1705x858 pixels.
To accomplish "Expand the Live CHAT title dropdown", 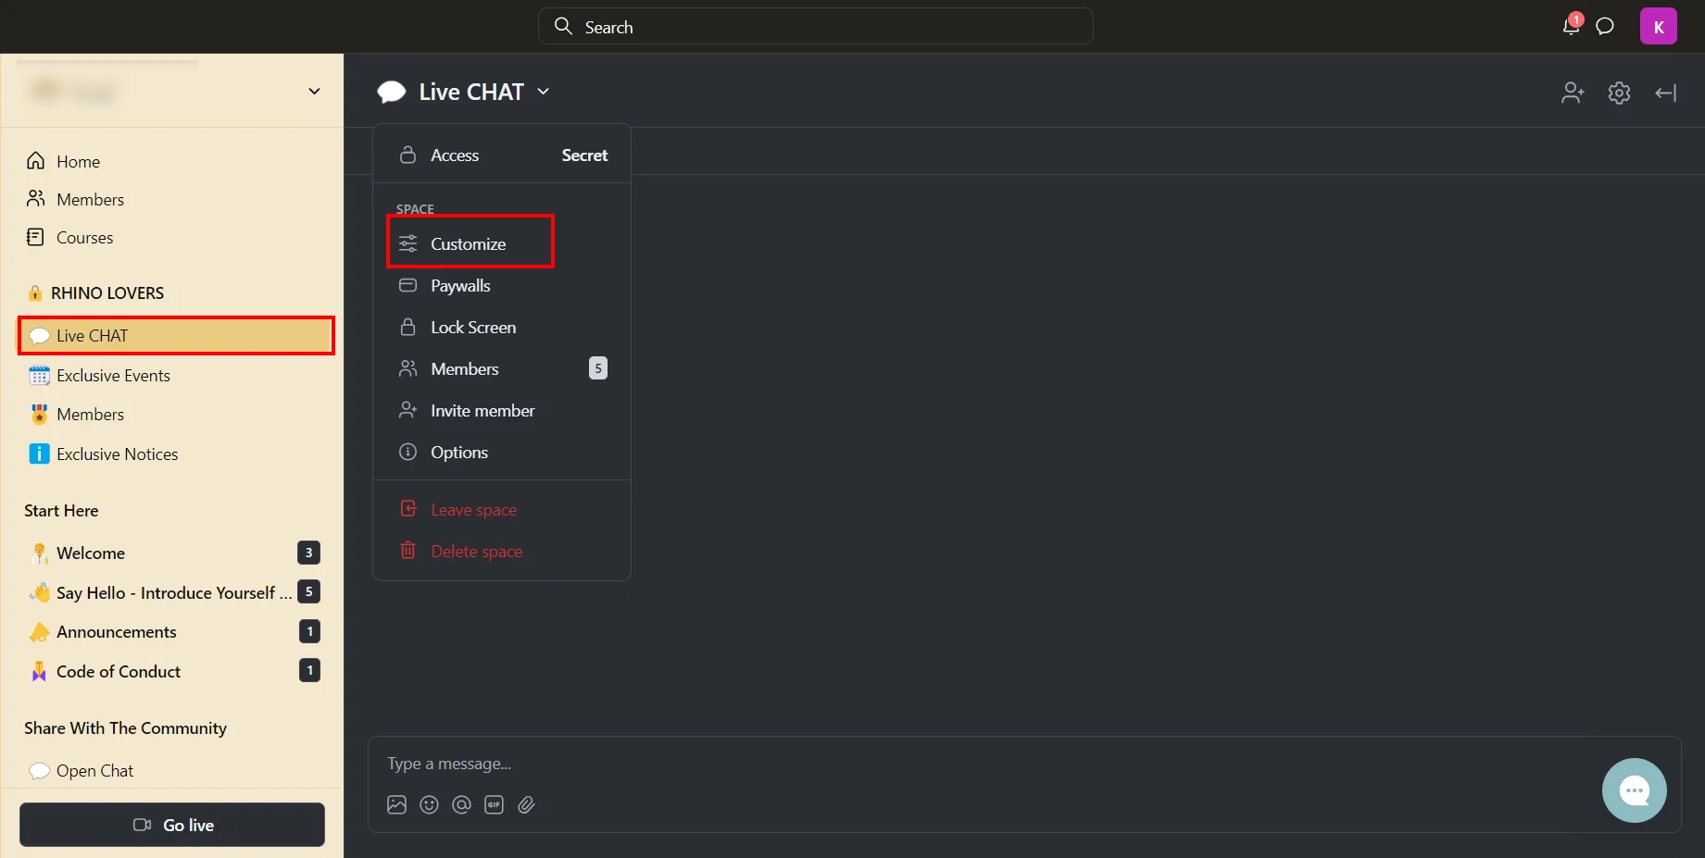I will [x=544, y=92].
